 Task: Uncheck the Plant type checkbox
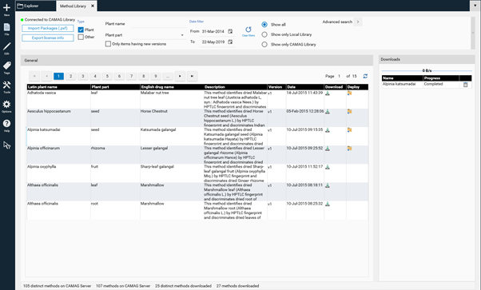(81, 30)
